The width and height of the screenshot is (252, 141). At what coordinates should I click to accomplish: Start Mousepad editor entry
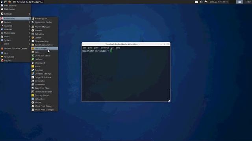[44, 63]
